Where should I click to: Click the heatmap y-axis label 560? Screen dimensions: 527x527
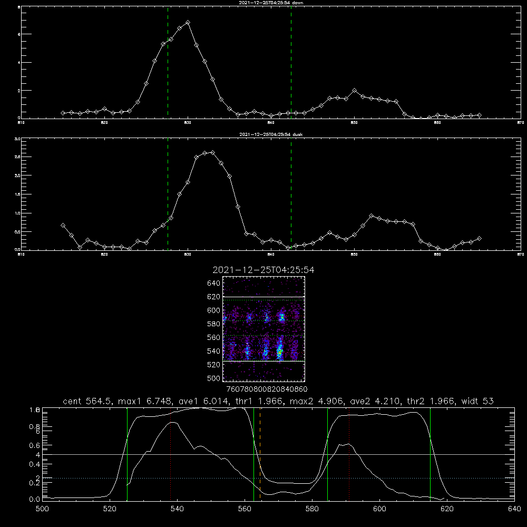pos(213,337)
